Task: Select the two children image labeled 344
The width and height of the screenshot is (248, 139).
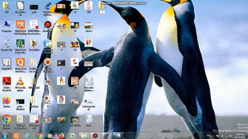Action: (89, 43)
